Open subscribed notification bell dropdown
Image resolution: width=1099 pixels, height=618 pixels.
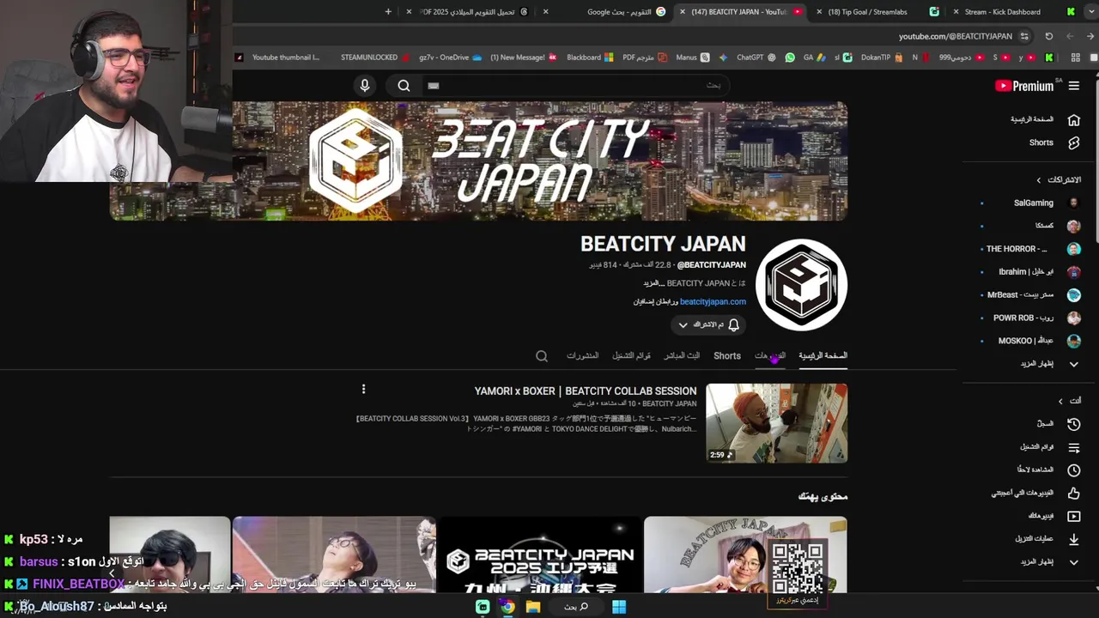pyautogui.click(x=708, y=324)
